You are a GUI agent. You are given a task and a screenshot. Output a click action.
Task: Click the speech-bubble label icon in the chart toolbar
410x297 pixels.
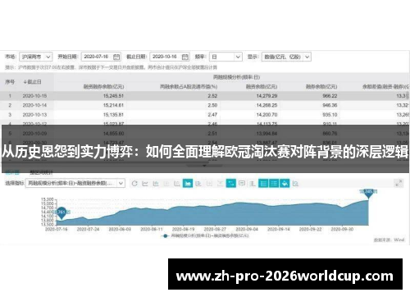(242, 183)
